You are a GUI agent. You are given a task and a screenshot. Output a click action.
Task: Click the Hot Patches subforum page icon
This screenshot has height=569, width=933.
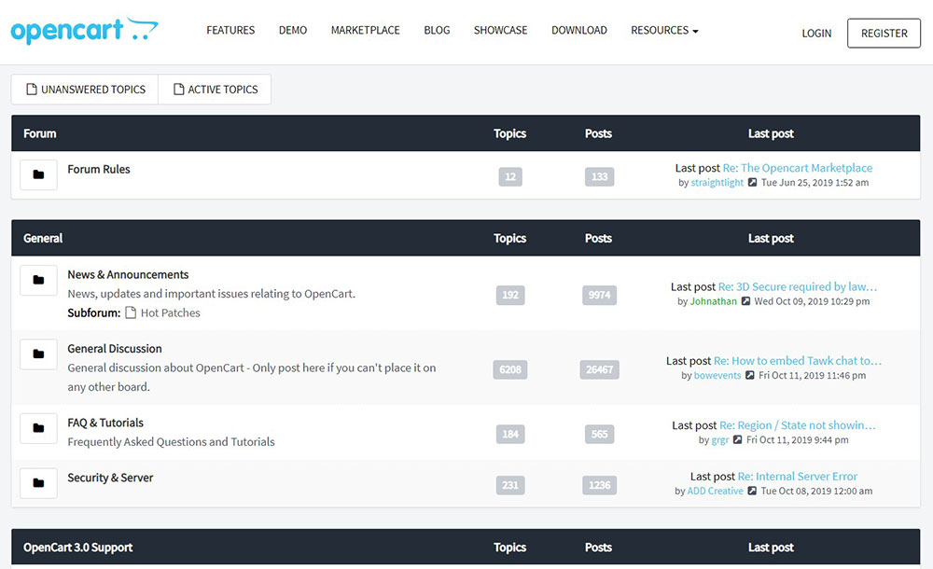pos(131,313)
